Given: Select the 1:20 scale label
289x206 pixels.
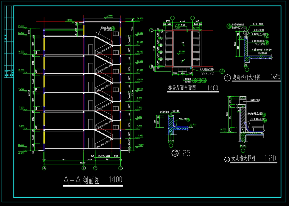Looking at the screenshot, I should pos(270,158).
